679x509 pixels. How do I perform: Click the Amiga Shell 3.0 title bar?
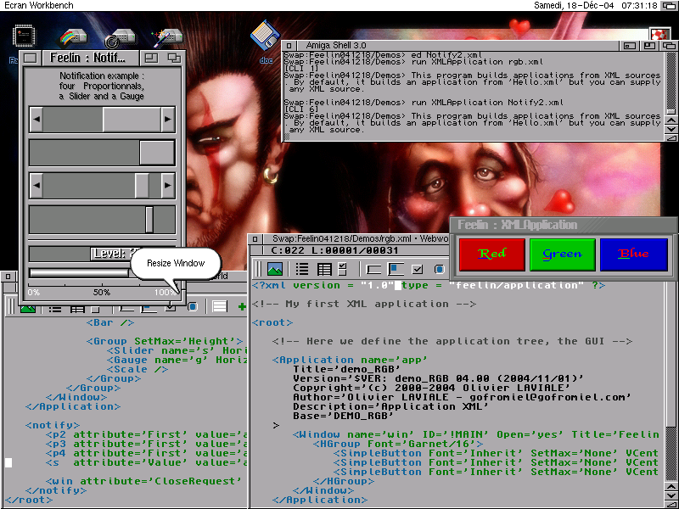tap(457, 46)
